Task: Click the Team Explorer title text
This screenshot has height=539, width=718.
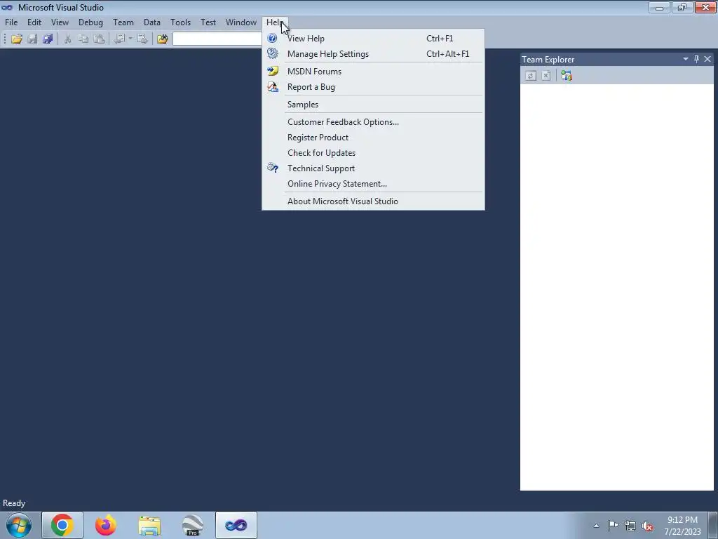Action: 548,59
